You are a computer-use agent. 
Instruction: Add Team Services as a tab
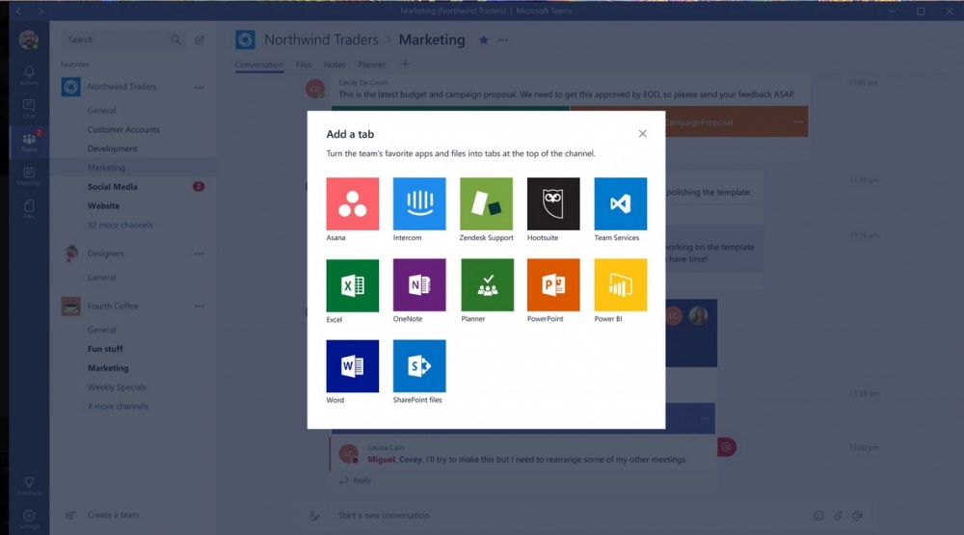click(620, 203)
